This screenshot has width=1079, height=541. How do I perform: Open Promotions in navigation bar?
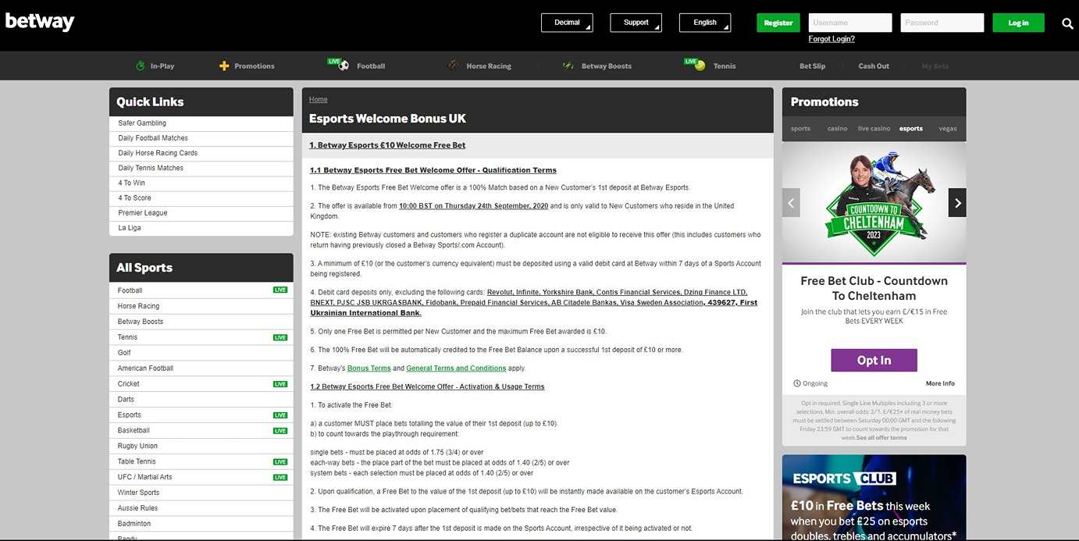[255, 66]
